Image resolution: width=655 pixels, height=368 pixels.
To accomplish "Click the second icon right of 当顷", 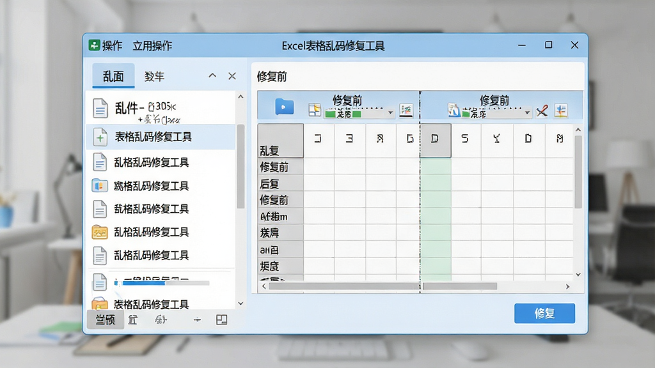I will click(161, 319).
